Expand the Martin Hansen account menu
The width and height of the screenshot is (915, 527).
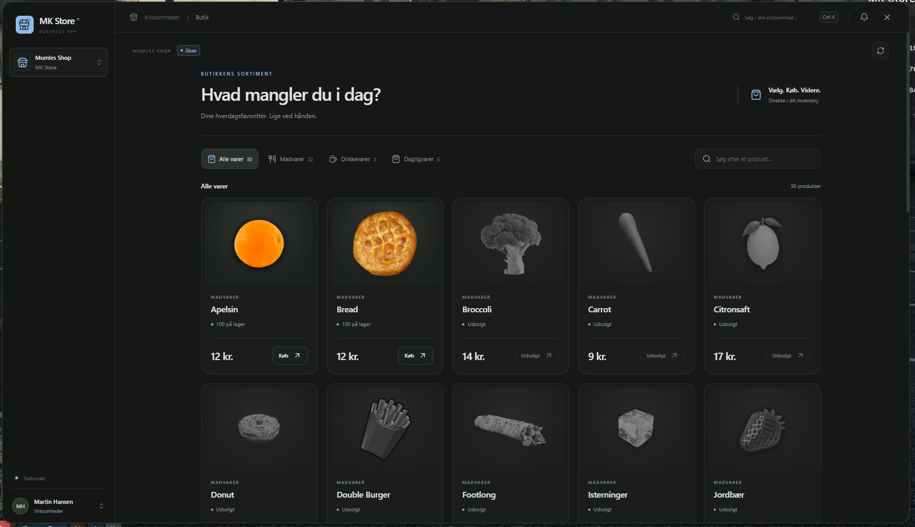[101, 506]
